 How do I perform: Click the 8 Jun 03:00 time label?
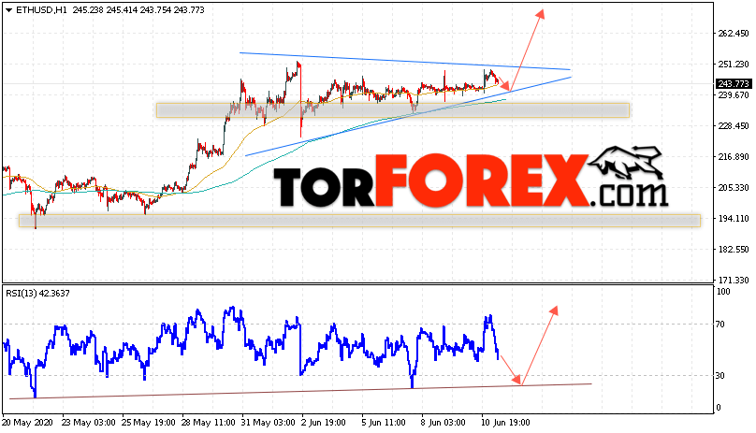coord(443,423)
